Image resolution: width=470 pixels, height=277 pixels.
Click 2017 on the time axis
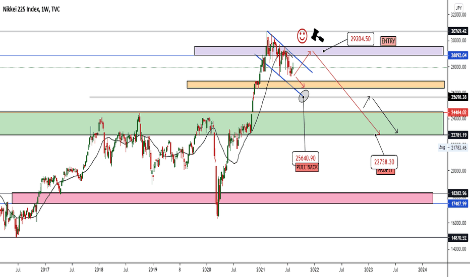(x=45, y=269)
